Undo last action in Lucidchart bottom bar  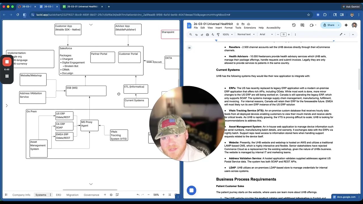[x=138, y=195]
